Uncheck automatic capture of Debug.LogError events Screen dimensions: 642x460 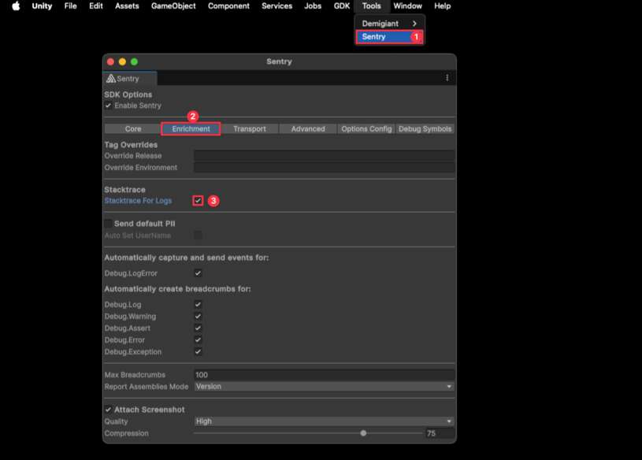[x=198, y=273]
